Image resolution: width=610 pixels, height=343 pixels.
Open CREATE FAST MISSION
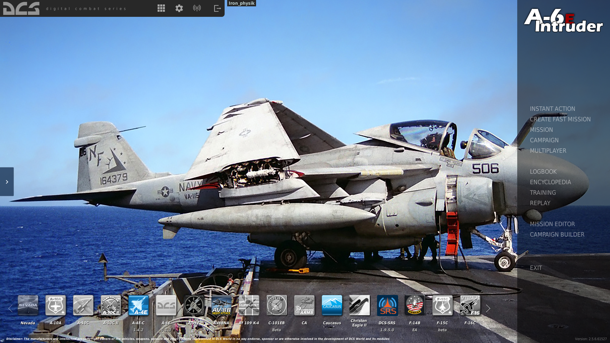560,119
